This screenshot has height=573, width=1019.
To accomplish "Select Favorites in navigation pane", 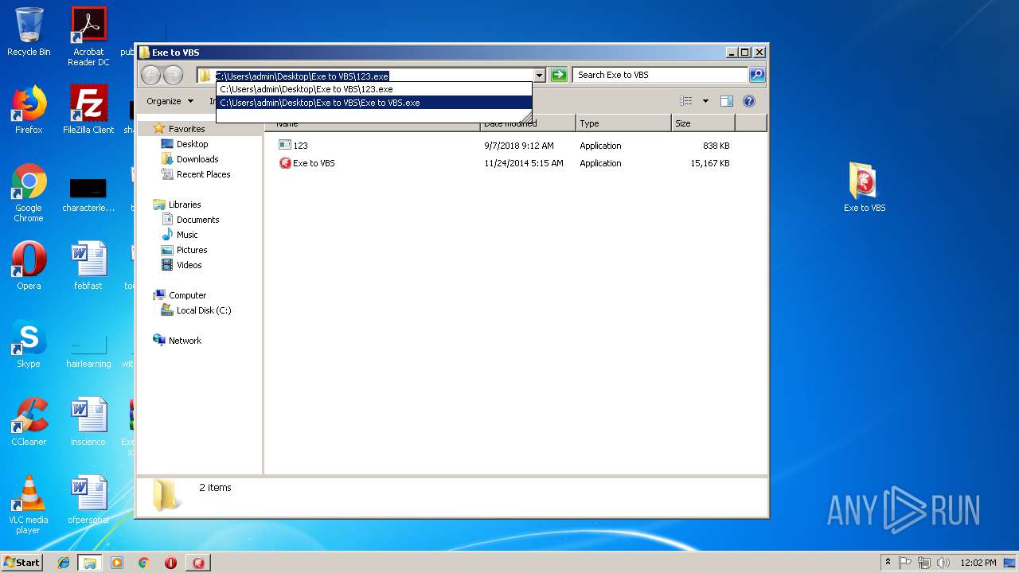I will coord(186,129).
